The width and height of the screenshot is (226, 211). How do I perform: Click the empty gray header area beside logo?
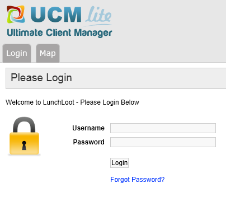pos(168,21)
